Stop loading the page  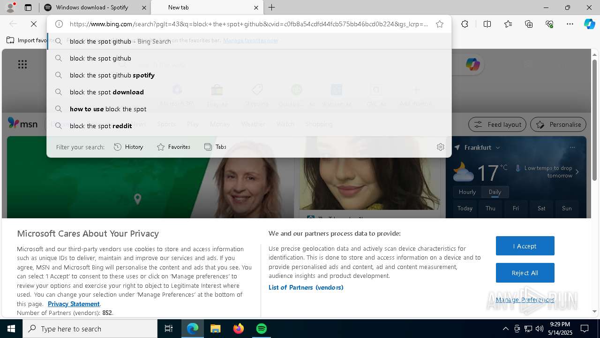(x=34, y=24)
